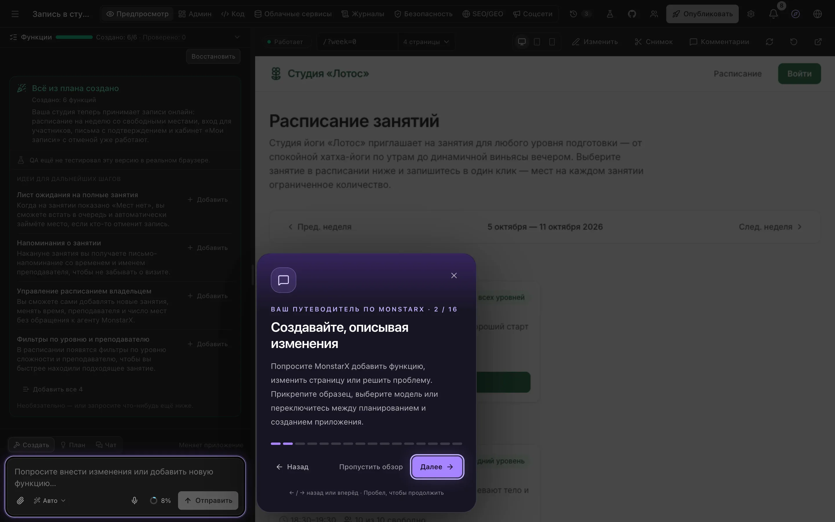Open preview in new window icon

click(818, 42)
